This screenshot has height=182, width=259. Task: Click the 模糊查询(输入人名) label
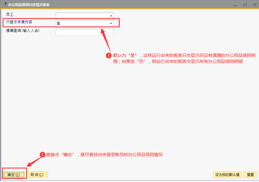click(x=23, y=30)
